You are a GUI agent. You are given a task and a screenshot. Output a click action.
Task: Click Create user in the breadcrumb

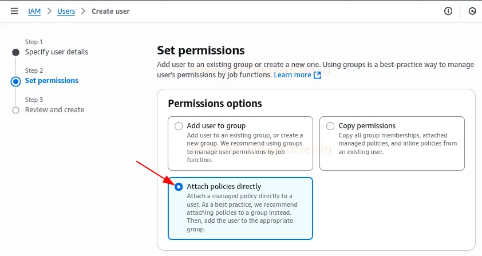pyautogui.click(x=110, y=11)
